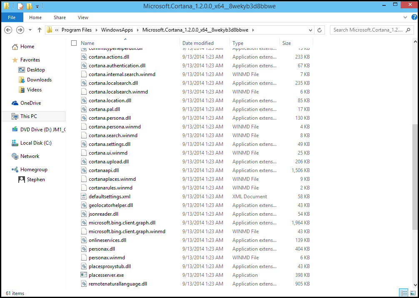
Task: Focus the Search Microsoft.Cortana search box
Action: [369, 30]
